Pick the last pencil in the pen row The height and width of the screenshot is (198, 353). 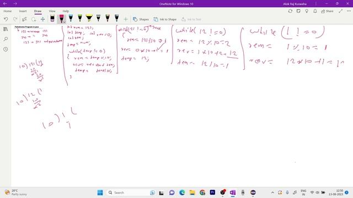pos(116,18)
